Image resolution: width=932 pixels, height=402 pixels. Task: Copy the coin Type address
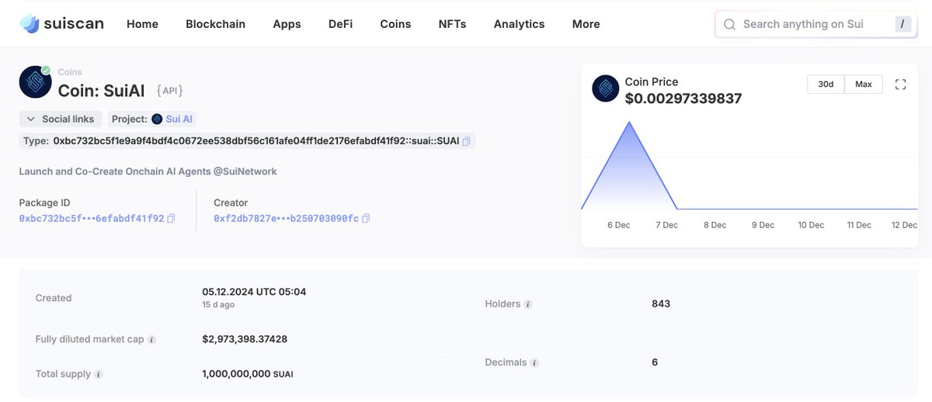pos(466,141)
